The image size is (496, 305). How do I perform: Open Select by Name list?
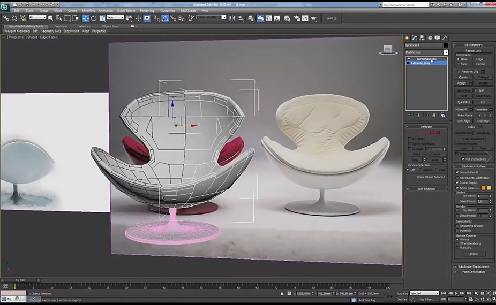59,18
